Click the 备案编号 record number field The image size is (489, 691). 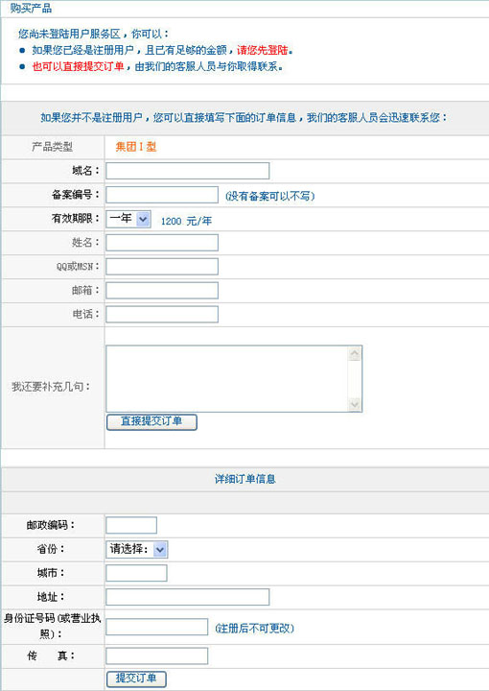click(x=162, y=195)
